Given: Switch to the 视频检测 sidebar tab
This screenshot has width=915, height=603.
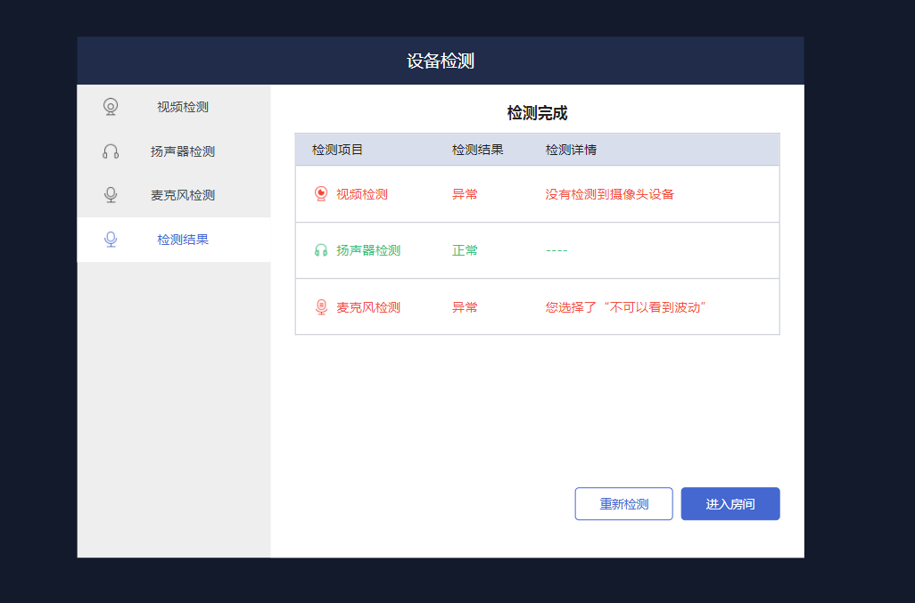Looking at the screenshot, I should coord(182,107).
